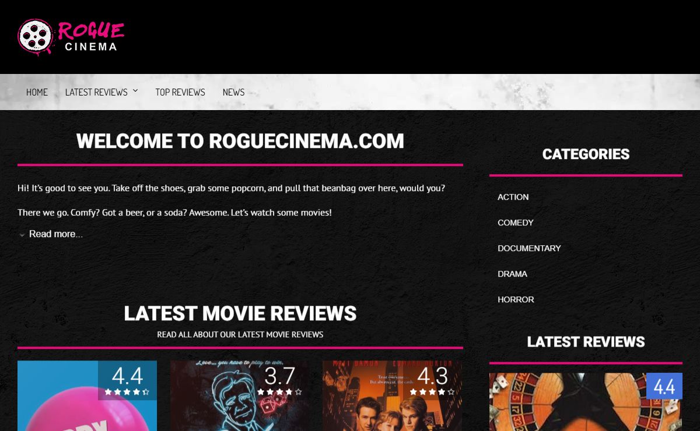The height and width of the screenshot is (431, 700).
Task: Open the News menu link
Action: 233,92
